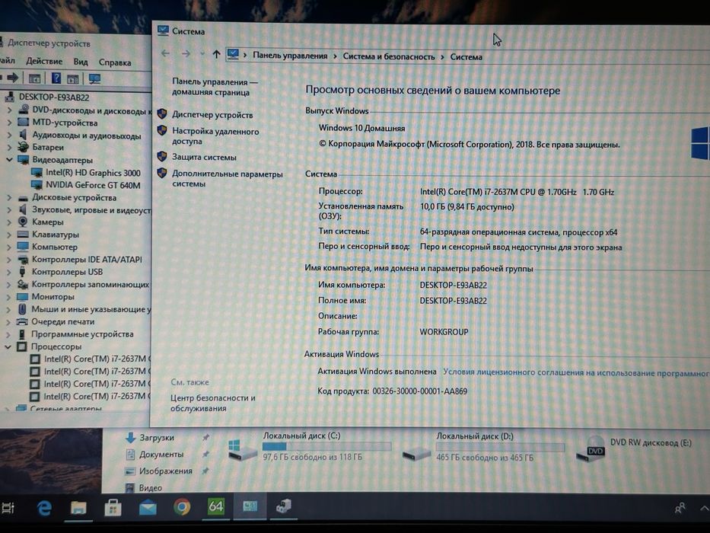Expand the Контроллеры USB node
710x533 pixels.
pos(8,272)
